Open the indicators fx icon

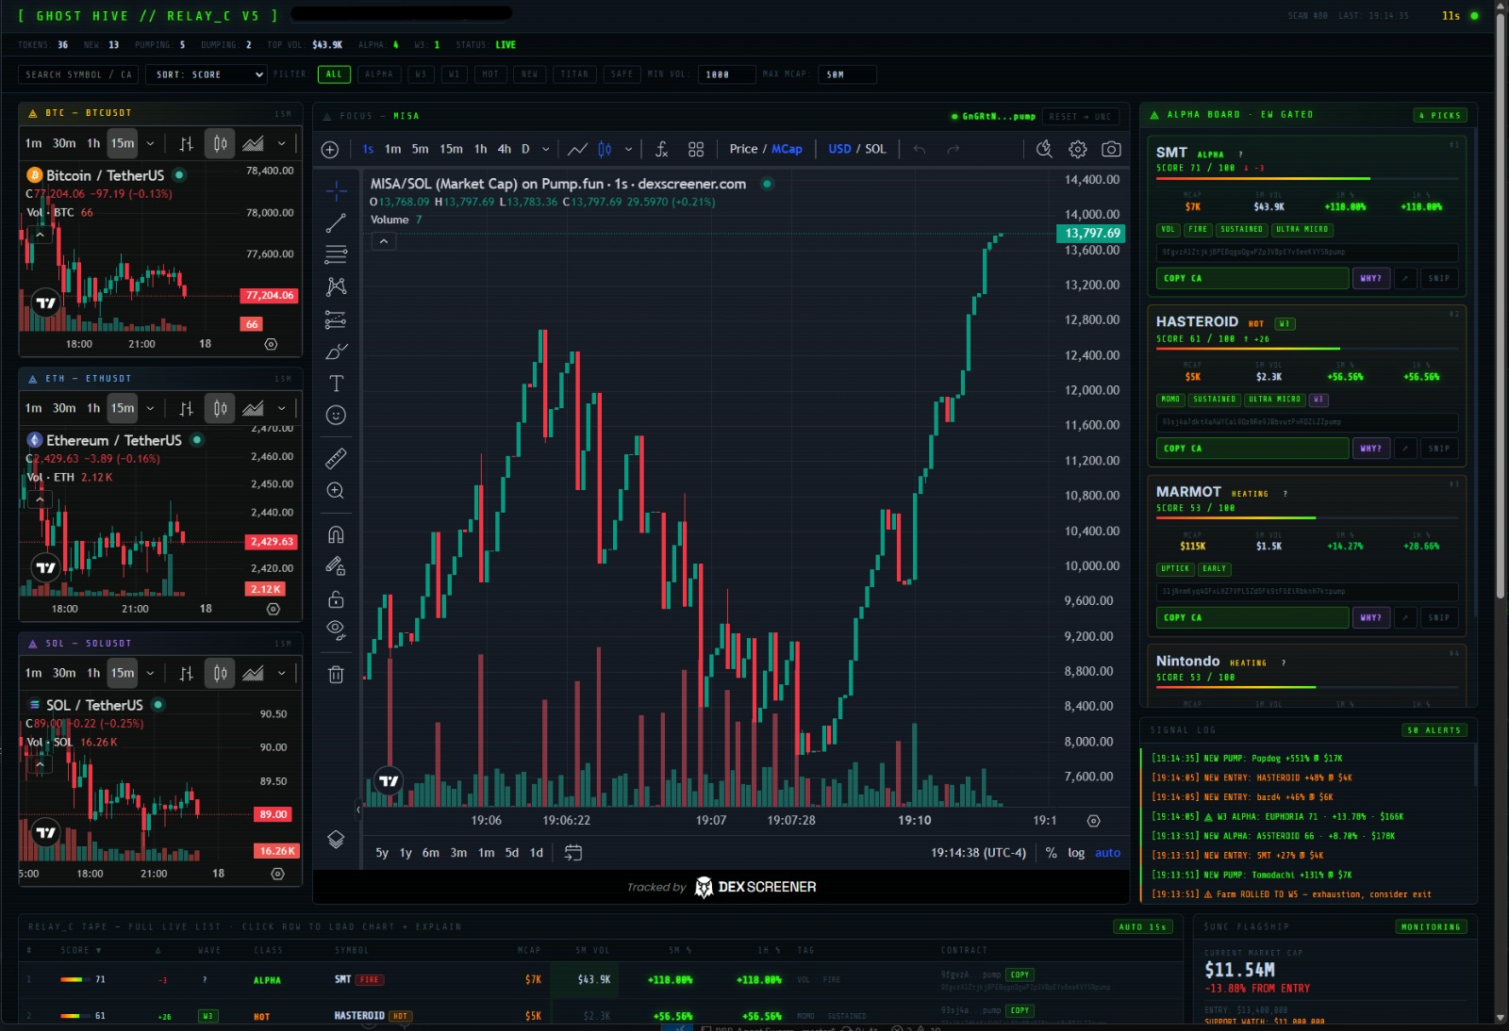pyautogui.click(x=662, y=149)
